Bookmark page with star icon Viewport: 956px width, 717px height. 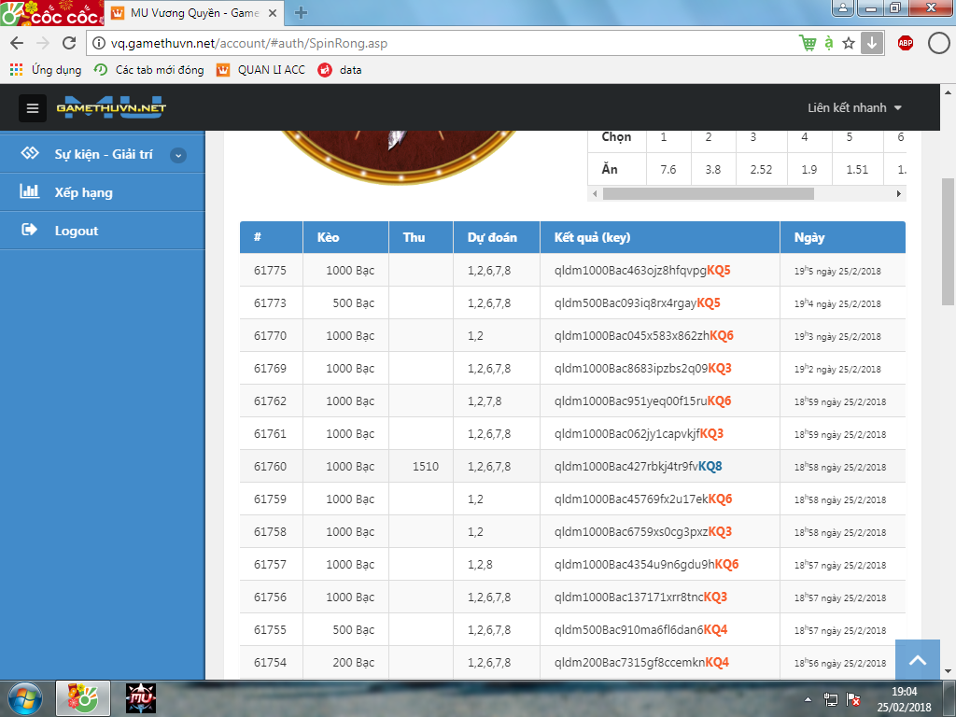[x=849, y=43]
